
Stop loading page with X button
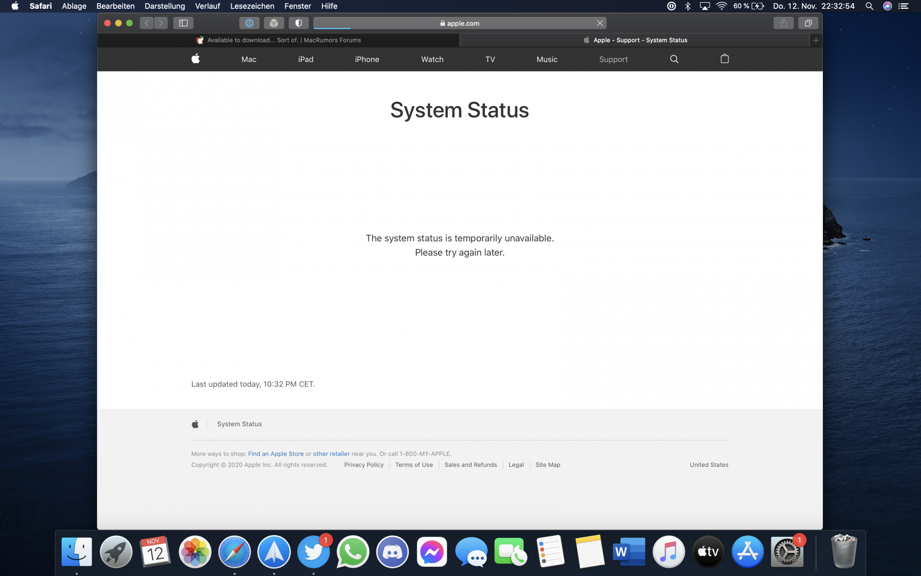click(x=600, y=23)
